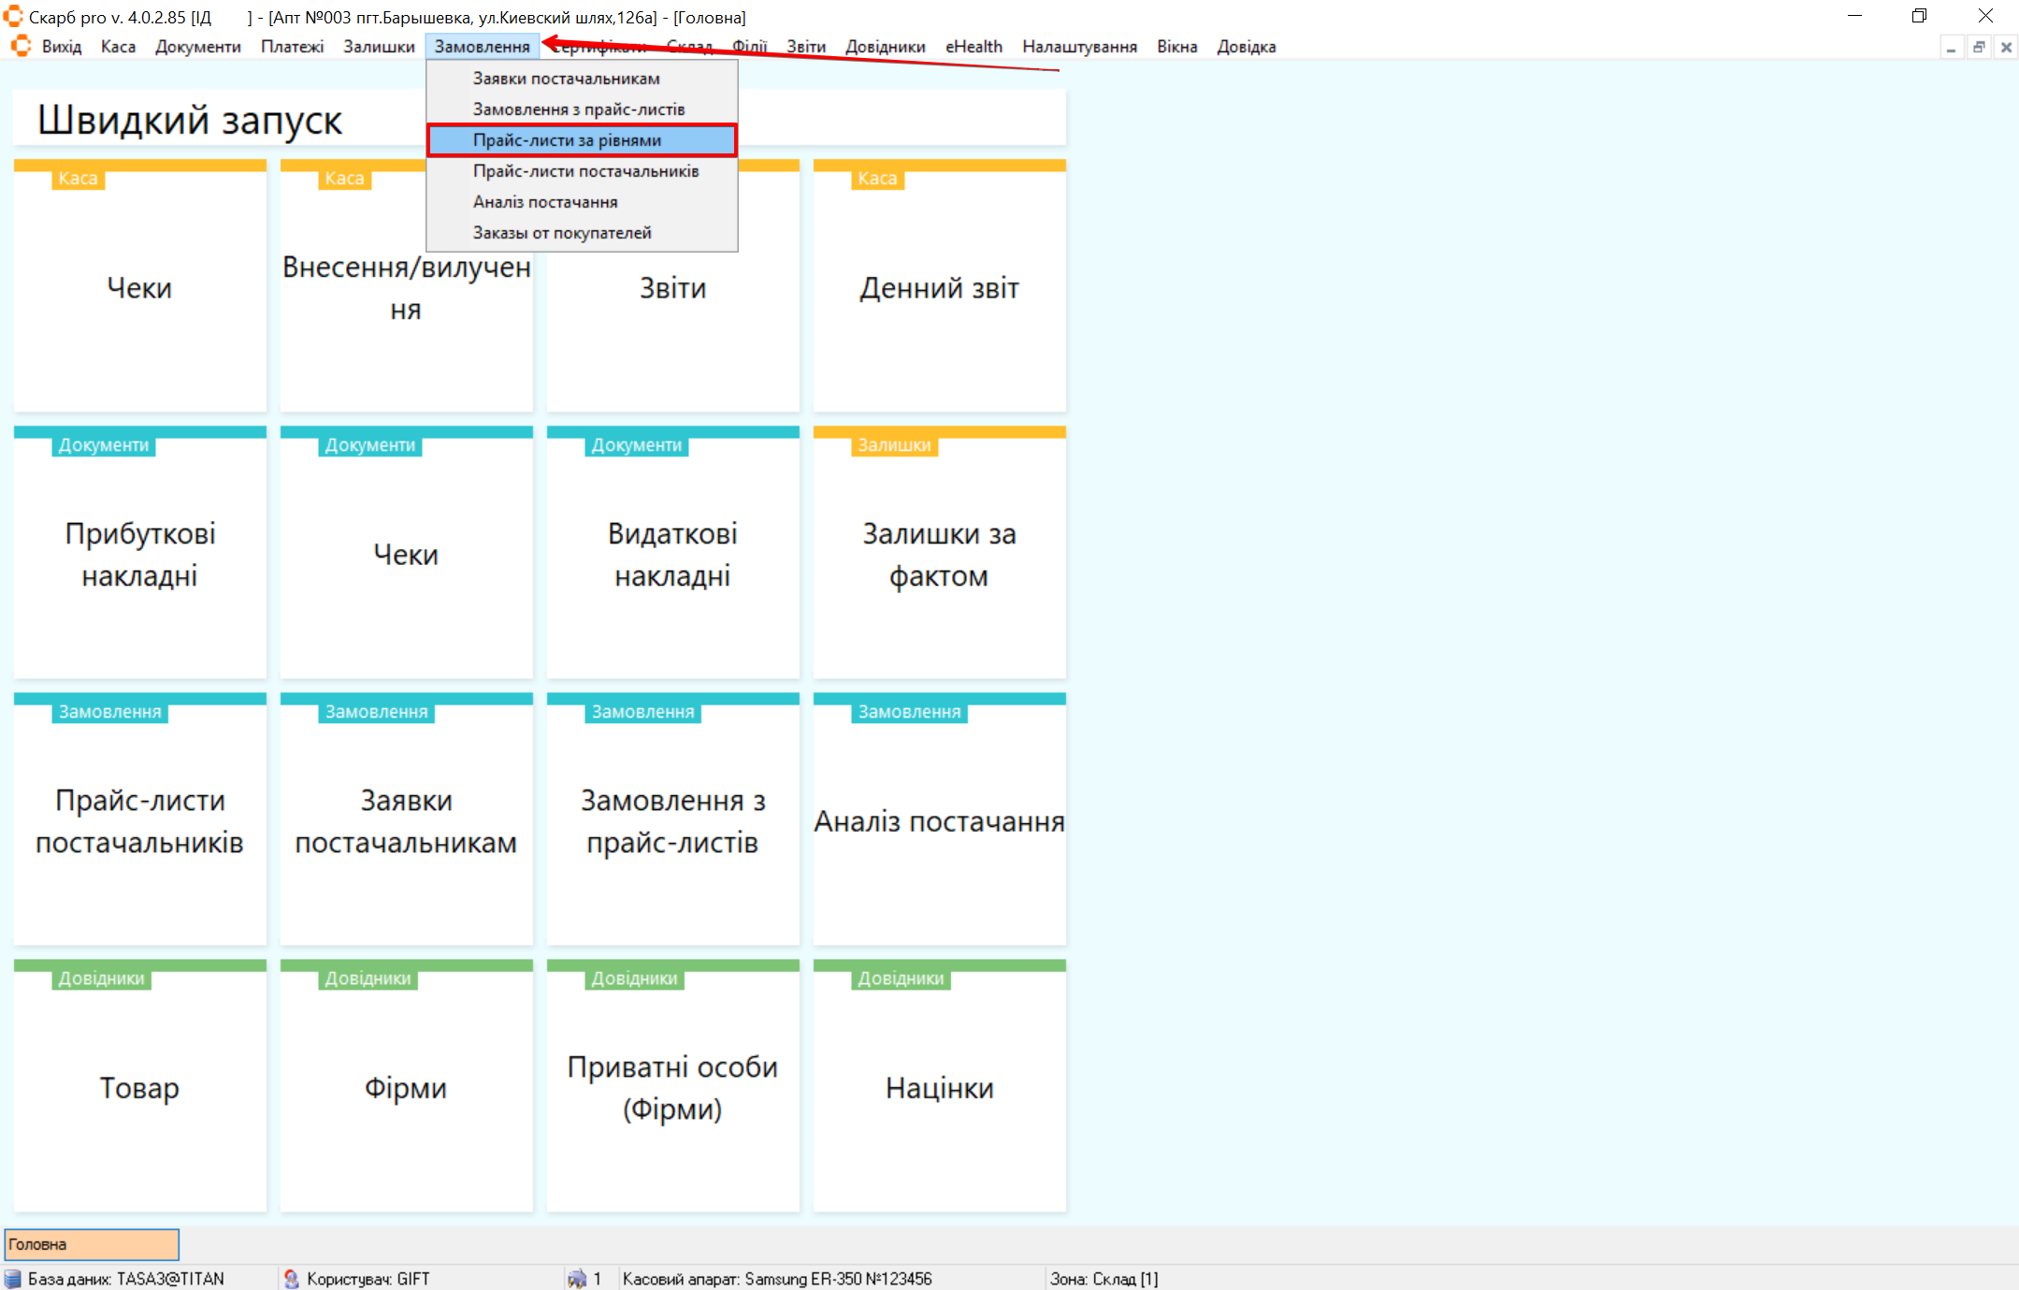Open Аналіз постачання menu entry
This screenshot has width=2019, height=1290.
(x=545, y=202)
